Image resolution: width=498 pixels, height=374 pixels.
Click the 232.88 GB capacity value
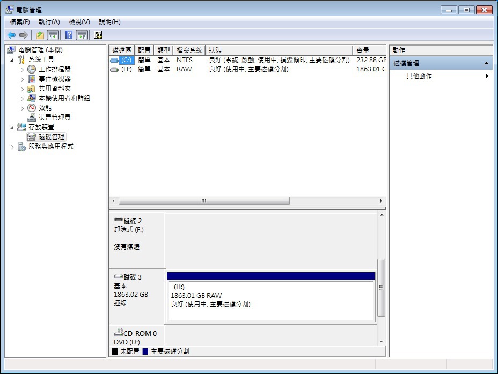click(371, 60)
